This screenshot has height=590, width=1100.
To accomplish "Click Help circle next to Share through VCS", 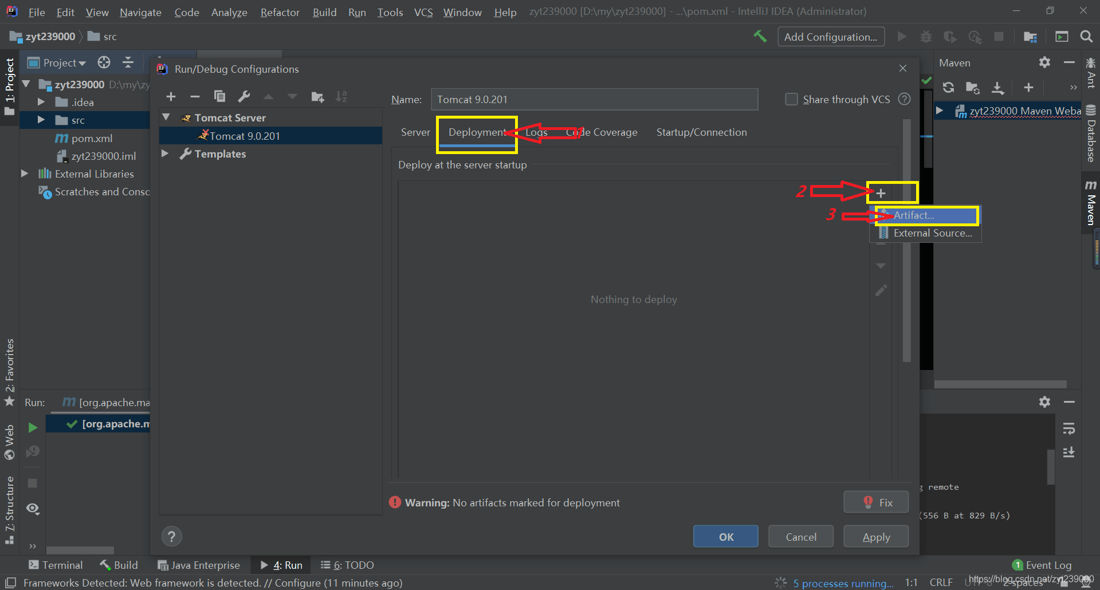I will 904,99.
